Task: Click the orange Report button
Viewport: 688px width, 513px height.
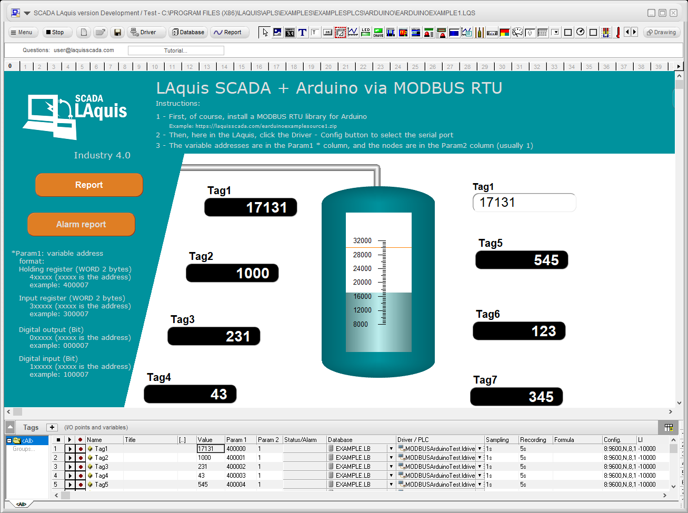Action: (x=89, y=185)
